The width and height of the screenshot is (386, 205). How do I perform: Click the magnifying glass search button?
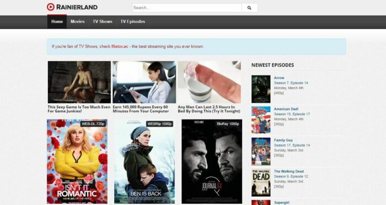pos(249,8)
